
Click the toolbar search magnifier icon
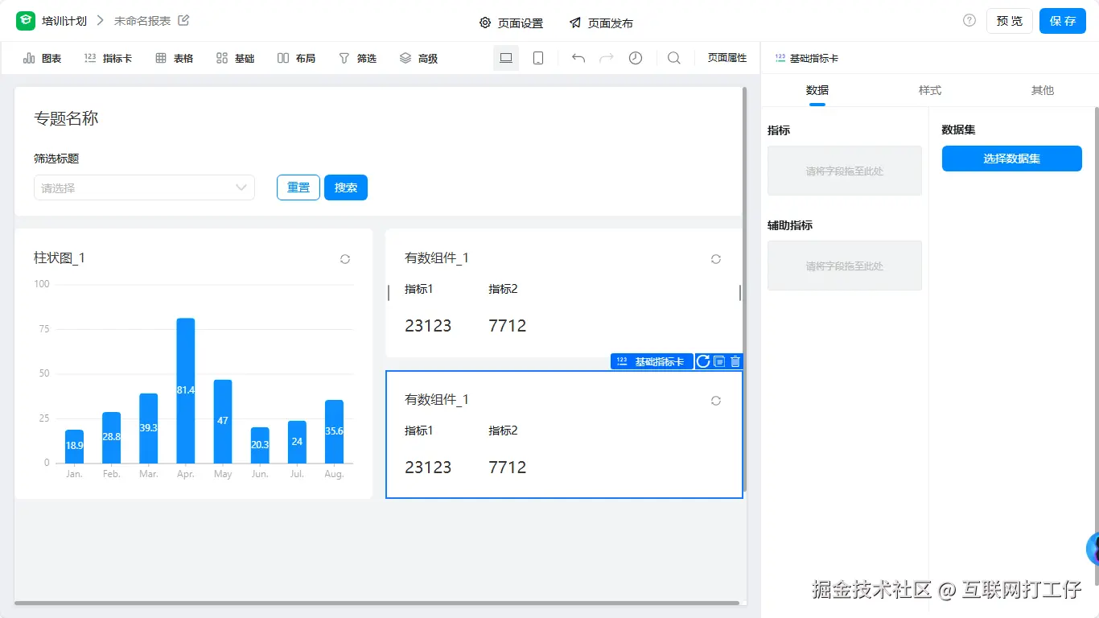[x=674, y=58]
